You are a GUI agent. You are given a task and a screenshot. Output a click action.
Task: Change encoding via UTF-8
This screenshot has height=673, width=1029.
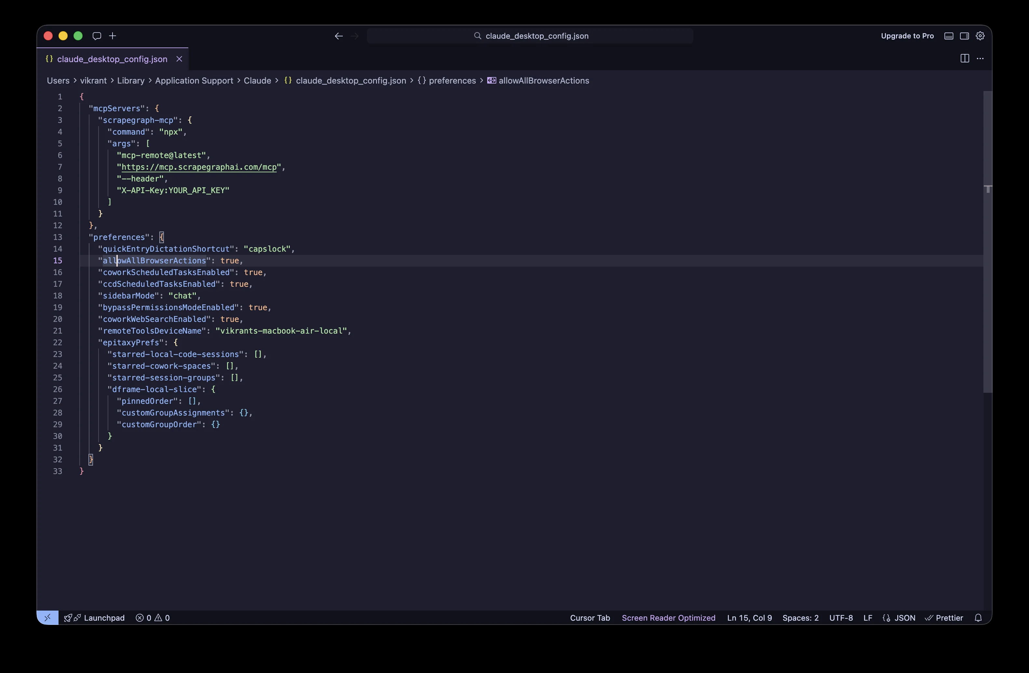841,618
